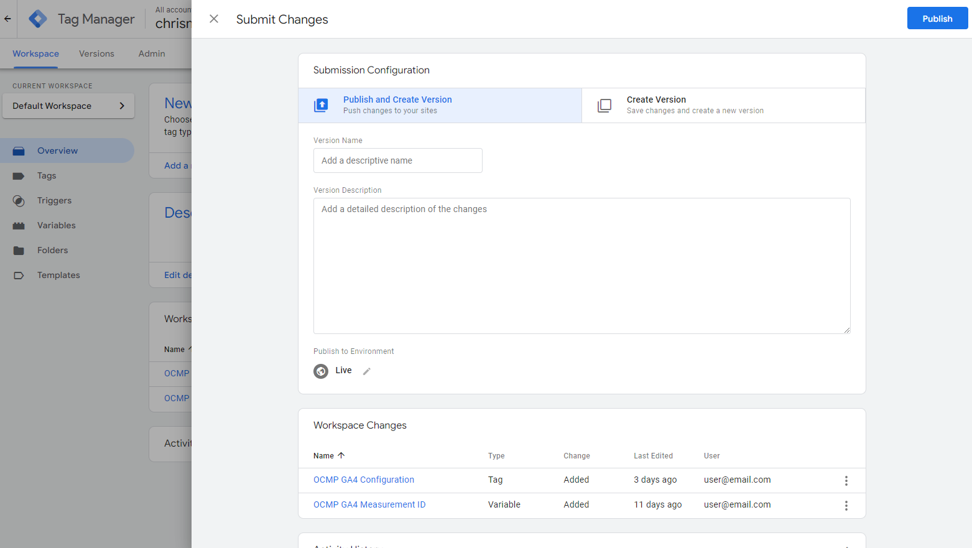Open Templates in the sidebar

(x=58, y=275)
